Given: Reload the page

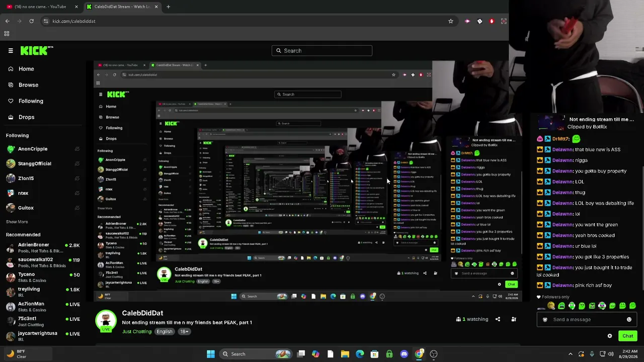Looking at the screenshot, I should [32, 21].
